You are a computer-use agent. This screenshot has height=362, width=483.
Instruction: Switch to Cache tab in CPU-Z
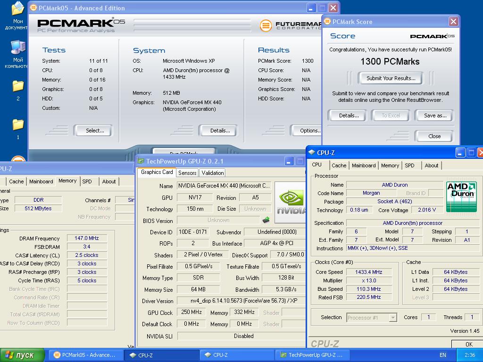point(339,165)
